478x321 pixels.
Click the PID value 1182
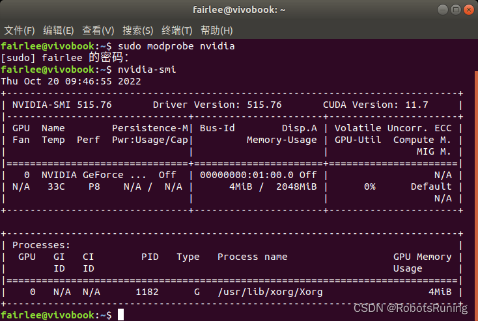147,292
